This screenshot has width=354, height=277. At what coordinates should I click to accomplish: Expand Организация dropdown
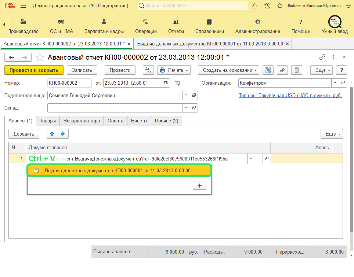tap(335, 83)
